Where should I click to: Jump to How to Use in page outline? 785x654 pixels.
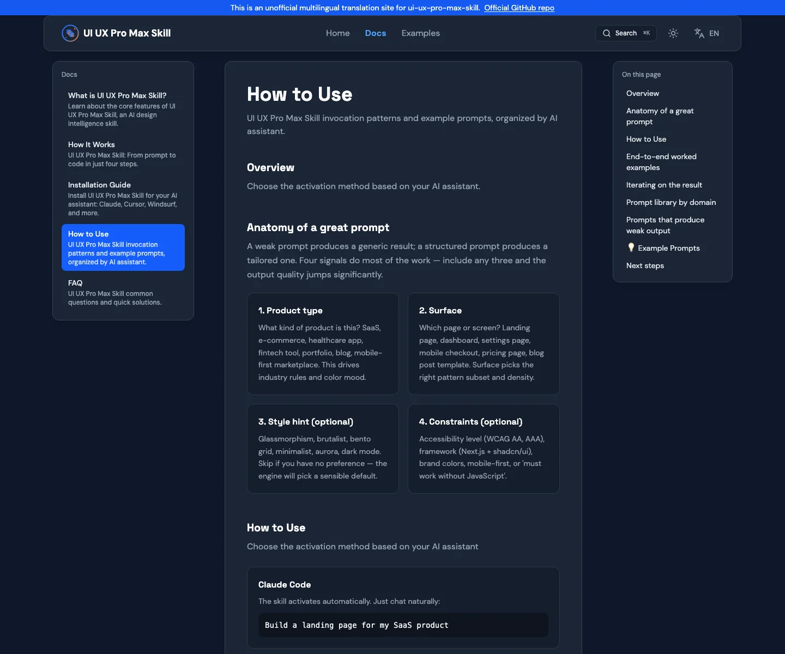pyautogui.click(x=646, y=139)
